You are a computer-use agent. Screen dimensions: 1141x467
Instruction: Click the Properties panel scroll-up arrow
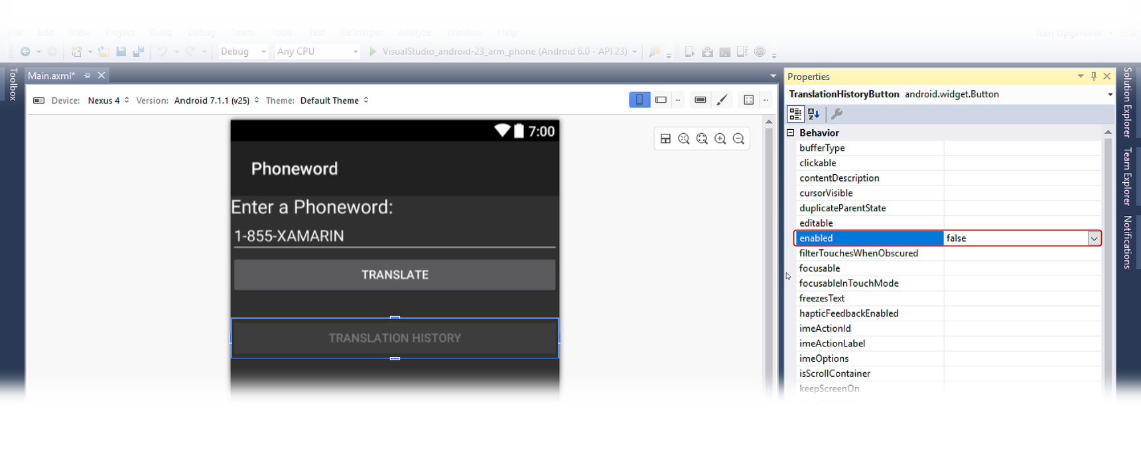click(x=1108, y=132)
